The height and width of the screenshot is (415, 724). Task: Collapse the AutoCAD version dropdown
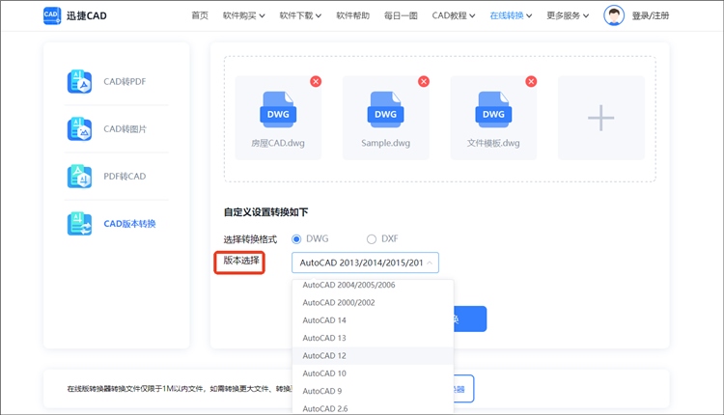(x=431, y=263)
